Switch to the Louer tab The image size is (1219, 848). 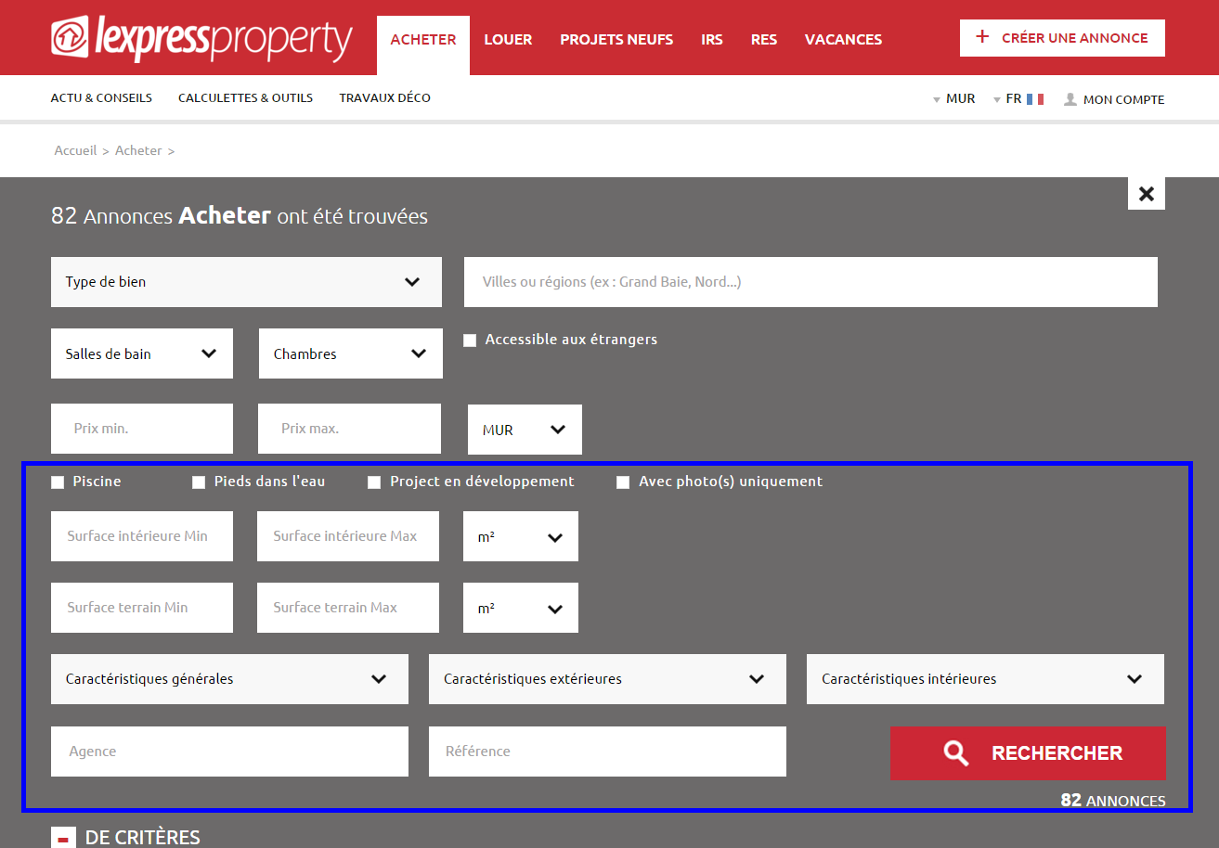(508, 40)
